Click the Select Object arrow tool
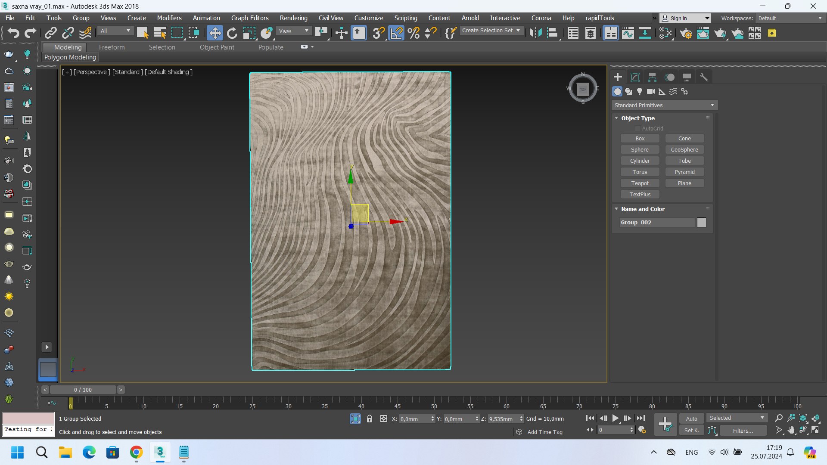827x465 pixels. click(143, 33)
